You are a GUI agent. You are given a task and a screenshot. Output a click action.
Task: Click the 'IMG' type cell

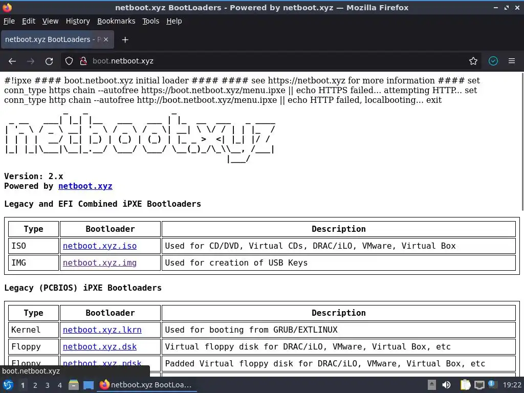point(33,263)
